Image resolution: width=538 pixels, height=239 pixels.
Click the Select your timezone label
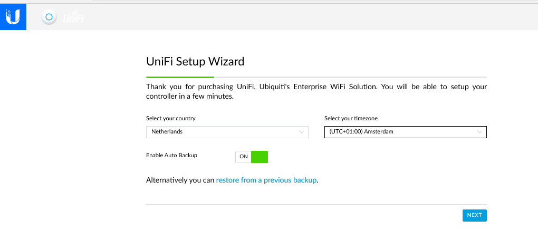351,119
